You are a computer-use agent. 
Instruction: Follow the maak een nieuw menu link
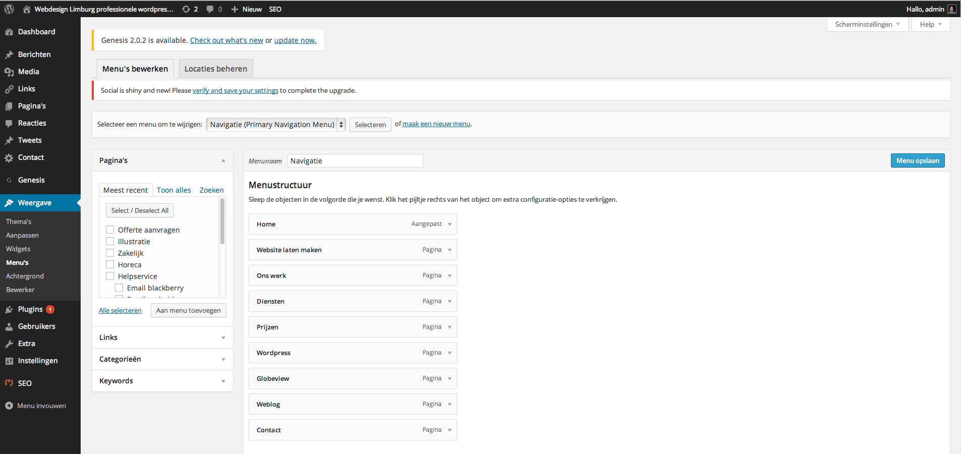tap(436, 124)
